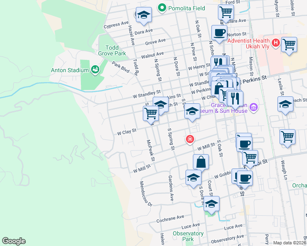307x246 pixels.
Task: Click the grocery cart marker beside Adventist Health
Action: coord(289,45)
